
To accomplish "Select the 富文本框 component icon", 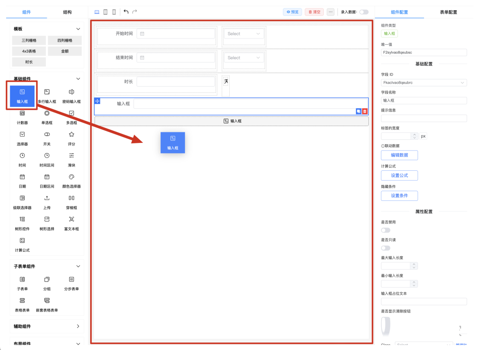I will 72,222.
